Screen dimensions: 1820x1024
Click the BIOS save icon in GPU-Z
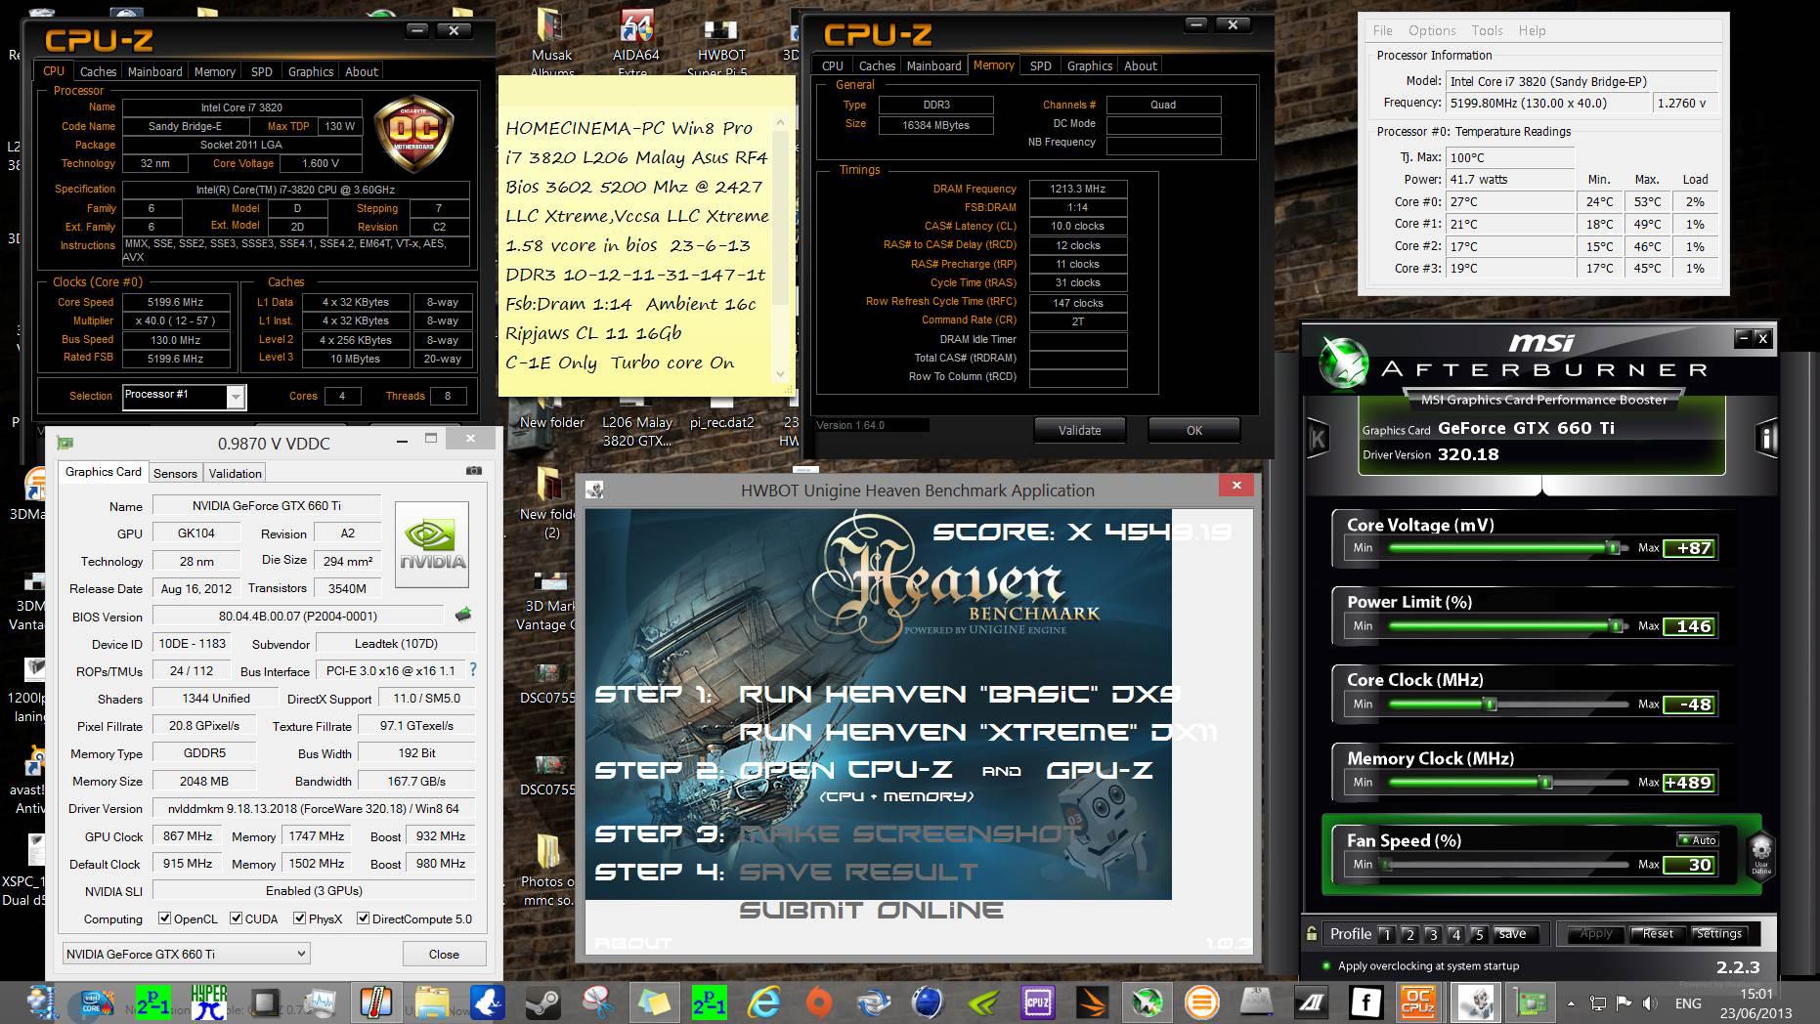tap(463, 615)
